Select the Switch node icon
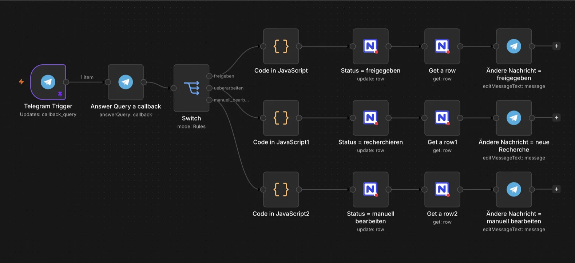This screenshot has width=575, height=263. pos(191,88)
